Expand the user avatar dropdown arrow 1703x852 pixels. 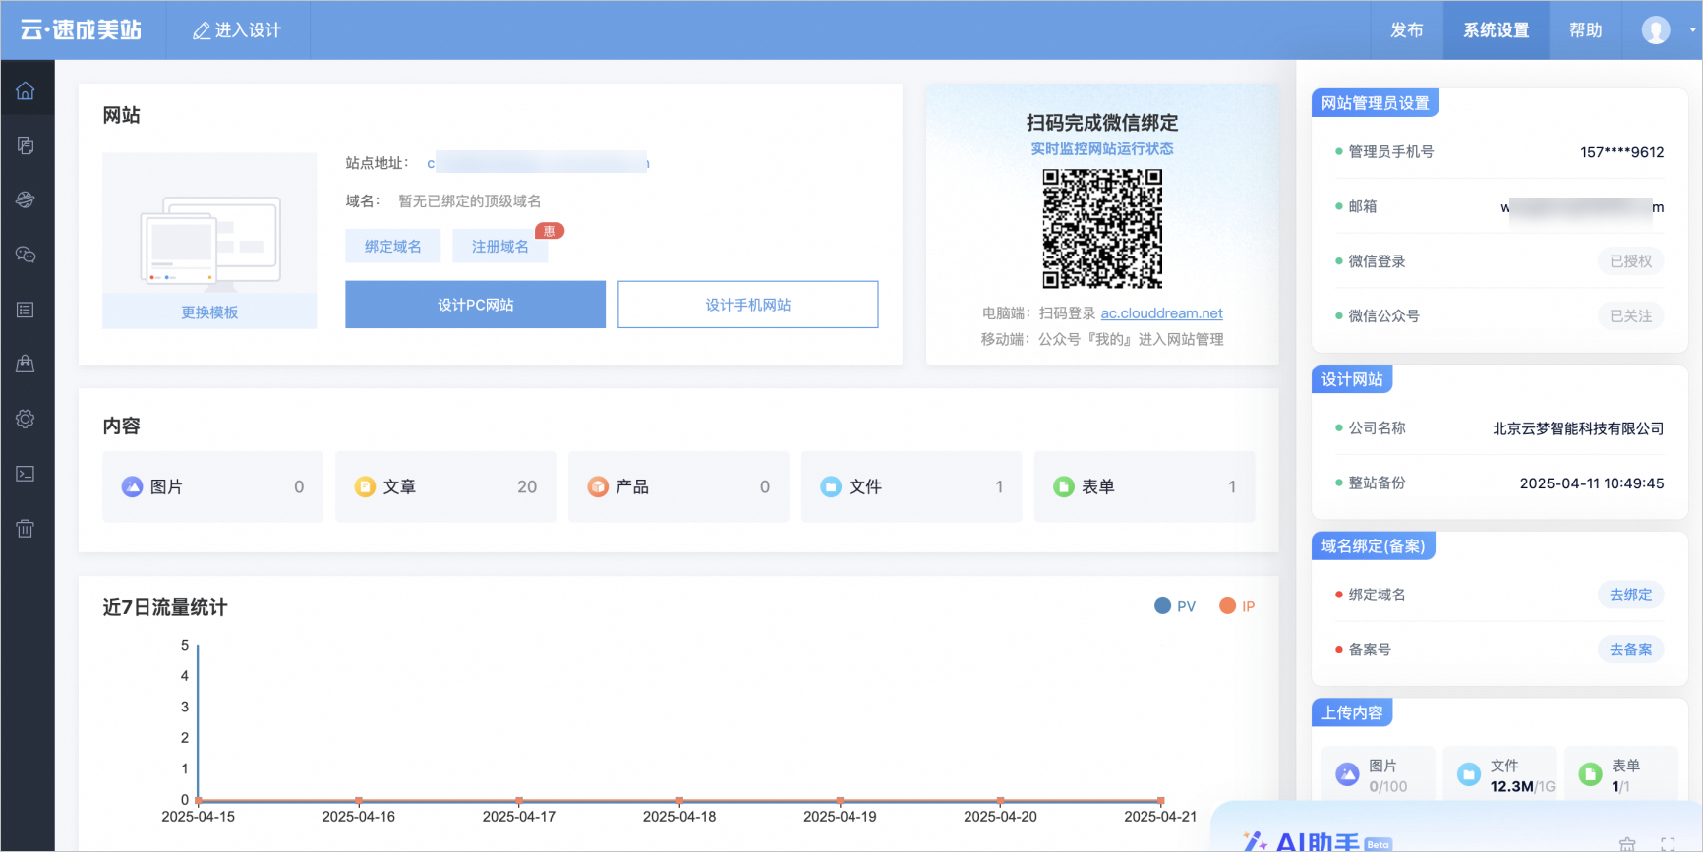(1692, 29)
